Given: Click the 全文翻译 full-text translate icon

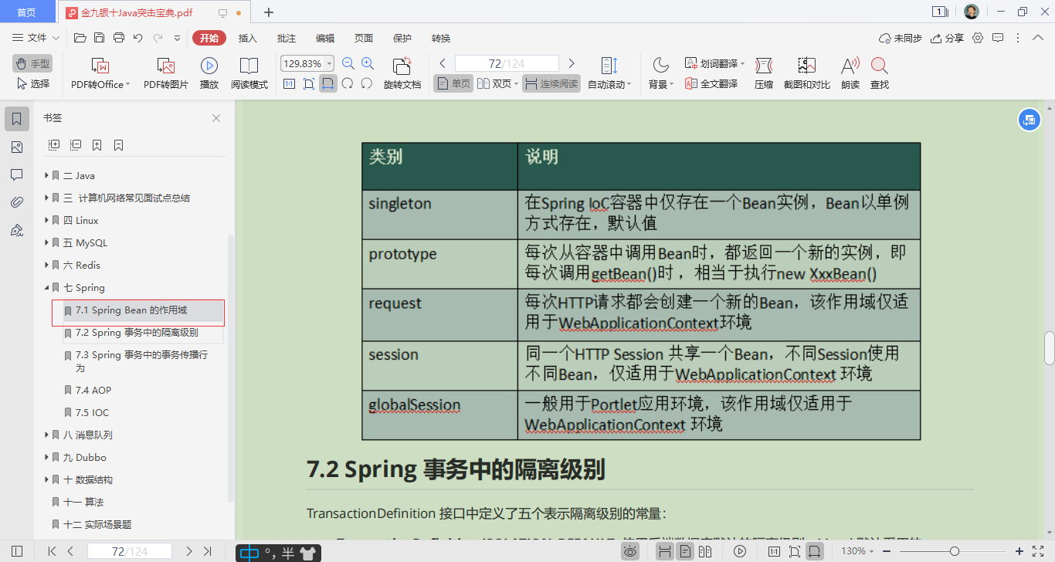Looking at the screenshot, I should coord(691,83).
